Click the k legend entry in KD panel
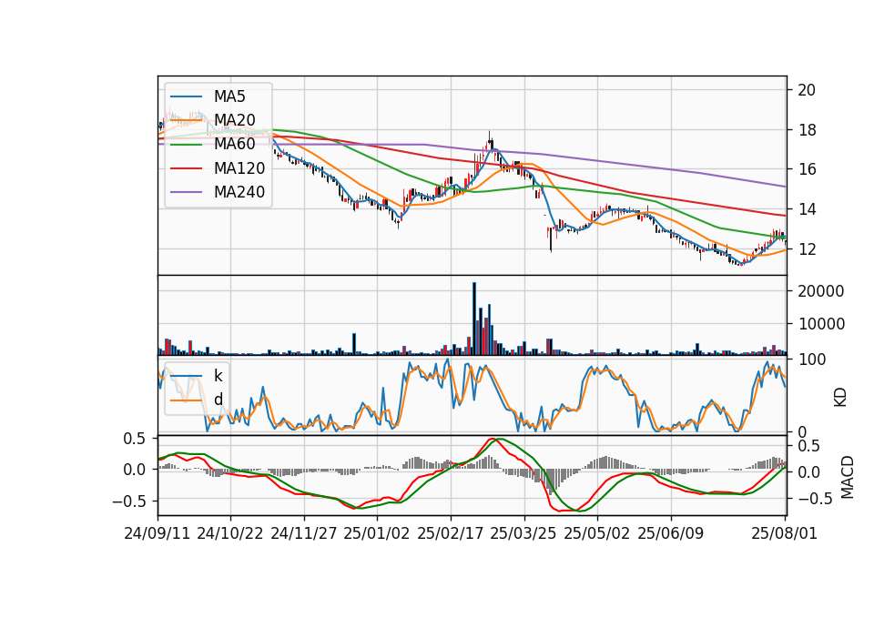The height and width of the screenshot is (628, 874). pos(218,376)
